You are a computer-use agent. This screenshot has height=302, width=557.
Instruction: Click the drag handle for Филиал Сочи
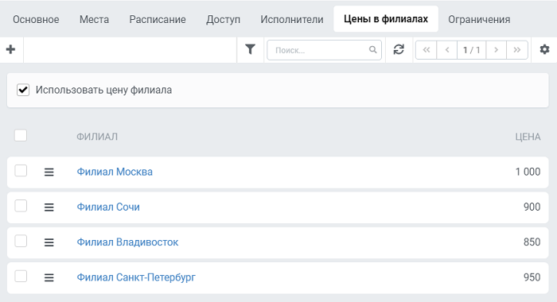[49, 207]
